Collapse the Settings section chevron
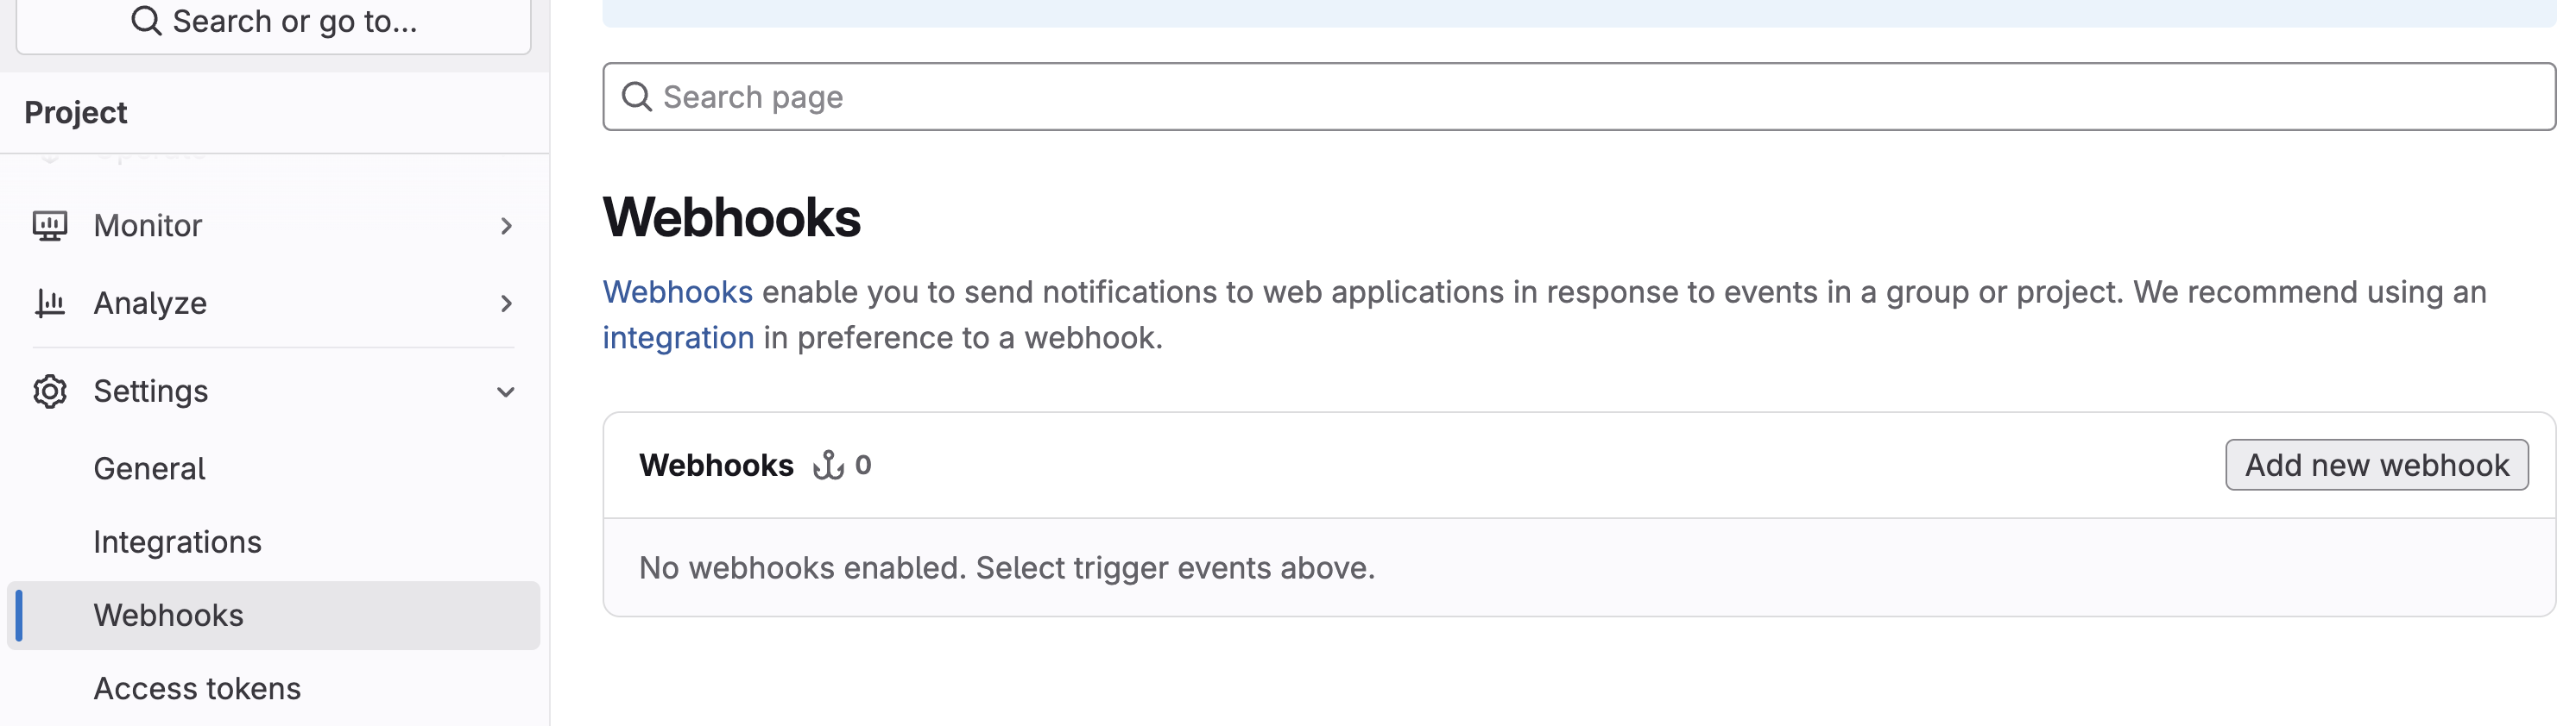 pos(506,392)
